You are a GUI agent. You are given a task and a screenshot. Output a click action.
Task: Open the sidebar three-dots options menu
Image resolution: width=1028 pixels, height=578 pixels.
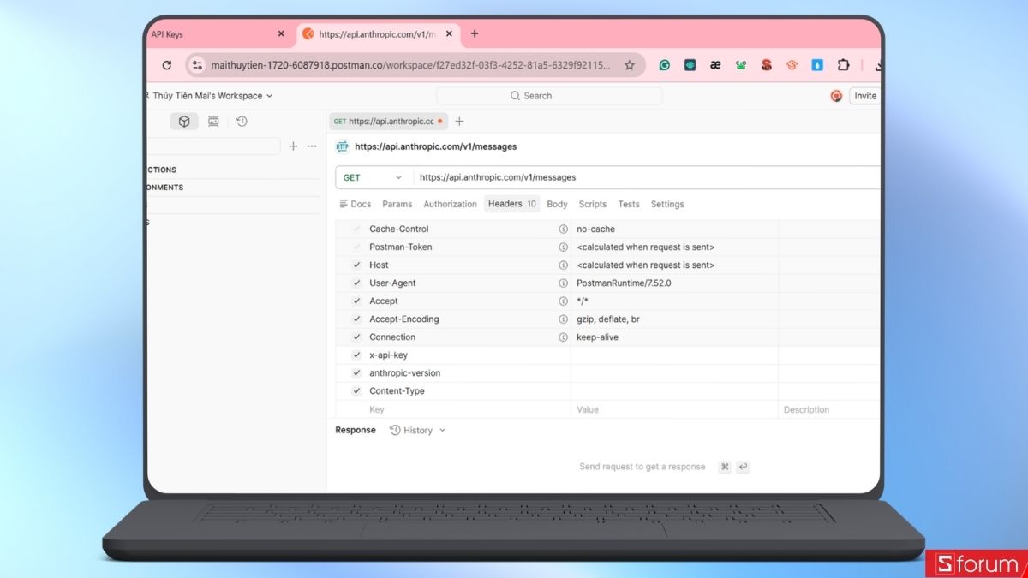point(312,146)
